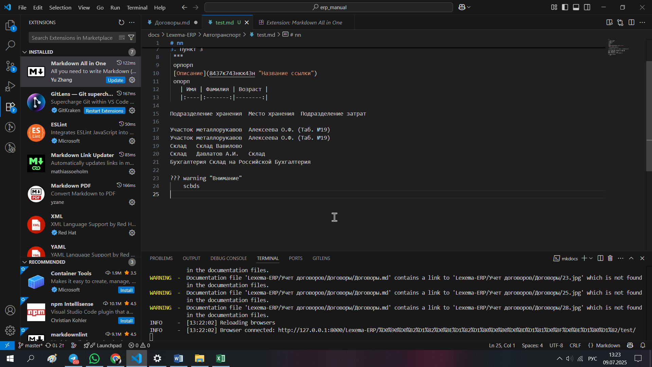Open changes compare icon in editor toolbar

(620, 22)
